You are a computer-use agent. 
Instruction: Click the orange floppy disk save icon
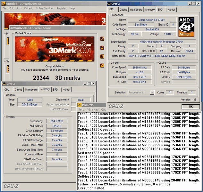102,48
